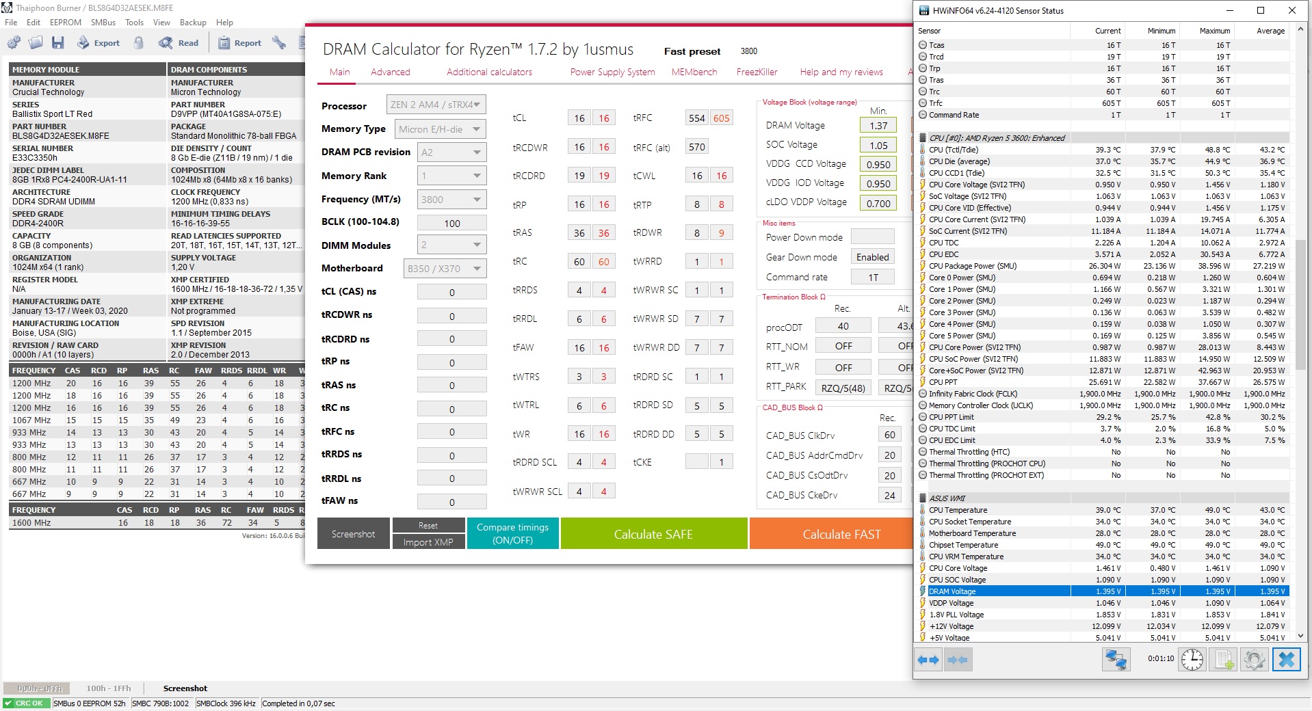Image resolution: width=1312 pixels, height=711 pixels.
Task: Expand HWiNFO columns with the outward arrows icon
Action: tap(928, 660)
